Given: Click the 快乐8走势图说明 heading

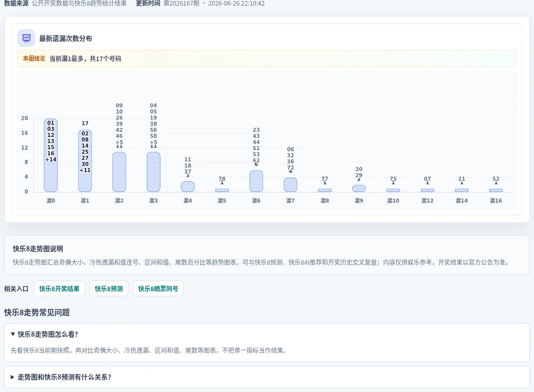Looking at the screenshot, I should [38, 249].
